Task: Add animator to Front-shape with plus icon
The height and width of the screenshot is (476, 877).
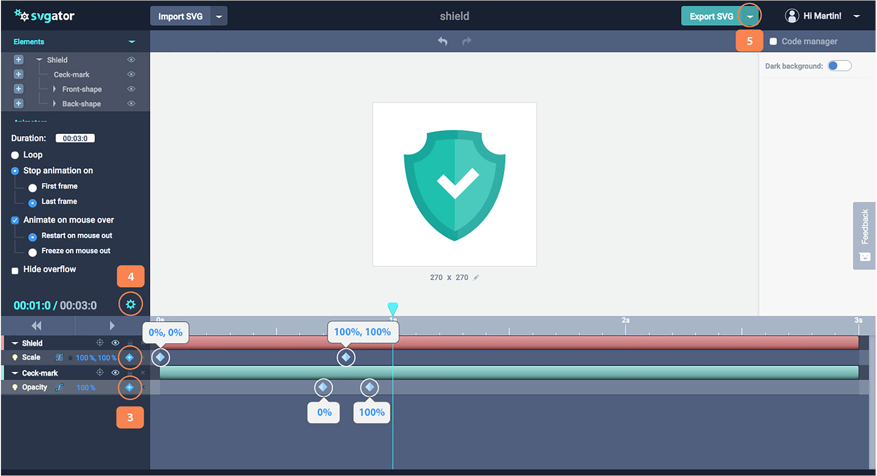Action: 18,89
